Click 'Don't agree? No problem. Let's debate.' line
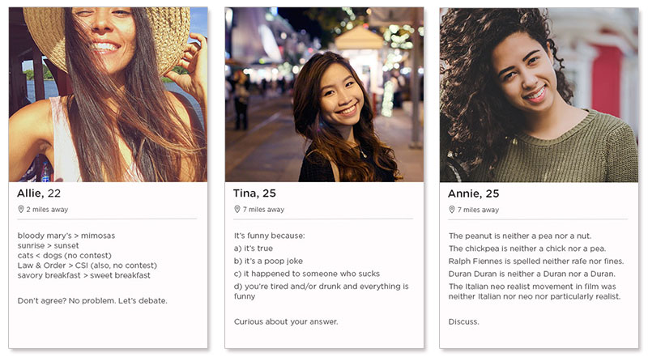 pos(92,300)
